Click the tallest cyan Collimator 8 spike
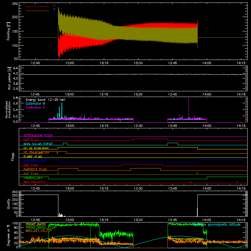Screen dimensions: 251x251 coord(62,110)
